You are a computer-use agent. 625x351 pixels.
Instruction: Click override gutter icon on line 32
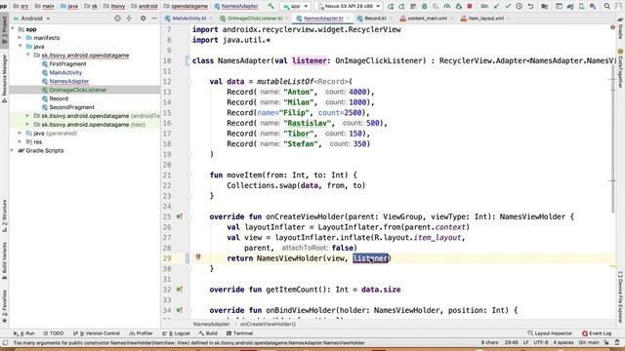tap(180, 290)
